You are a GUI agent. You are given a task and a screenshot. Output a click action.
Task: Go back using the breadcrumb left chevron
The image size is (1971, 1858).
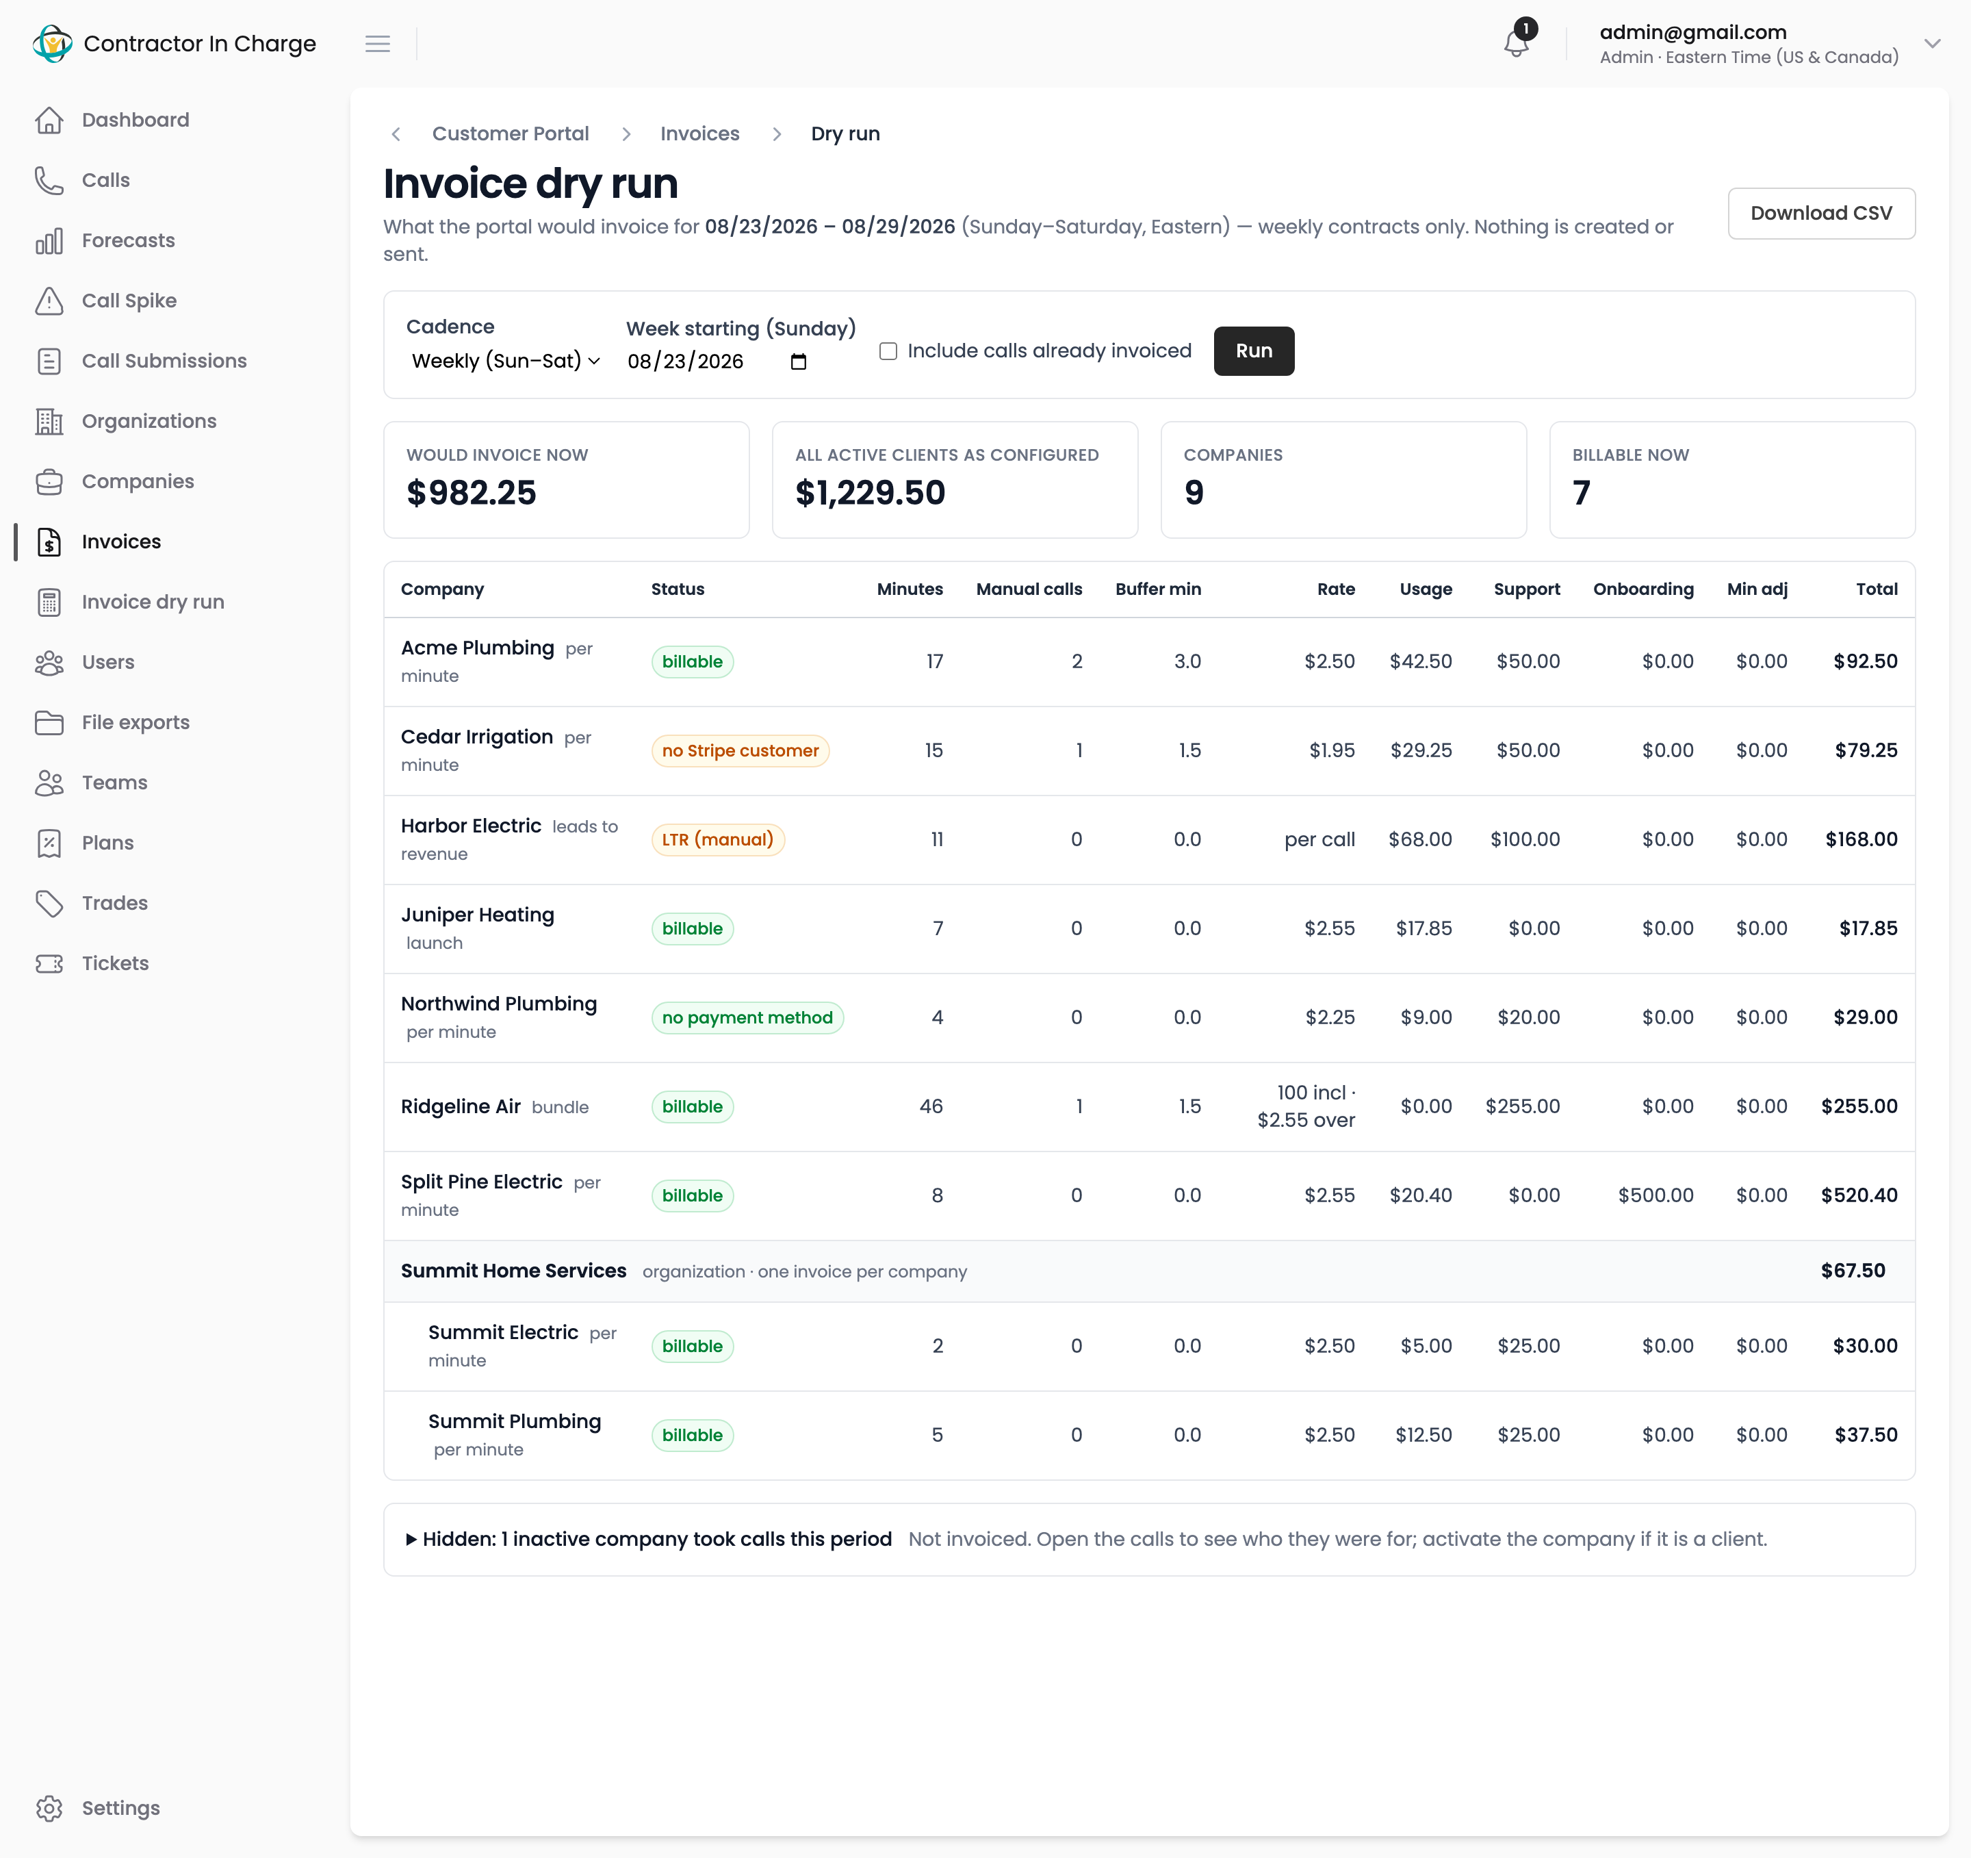[x=396, y=134]
